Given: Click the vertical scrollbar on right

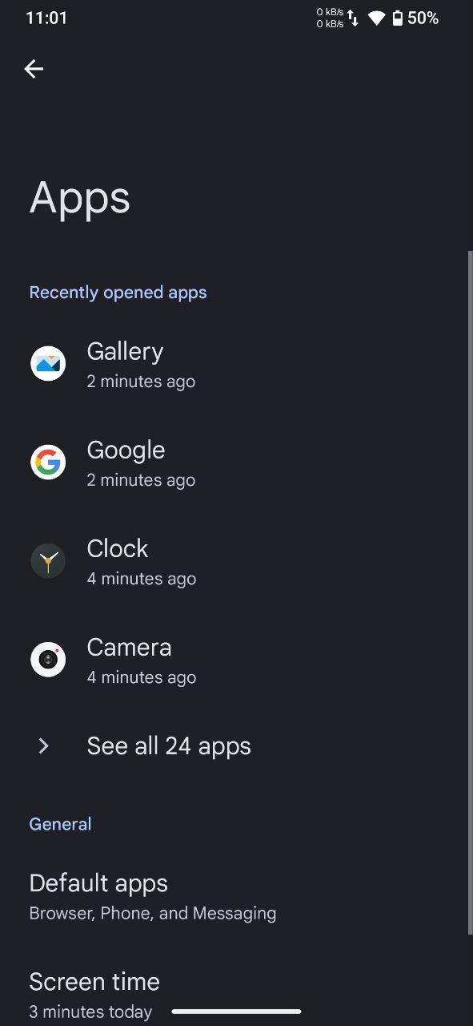Looking at the screenshot, I should point(470,592).
